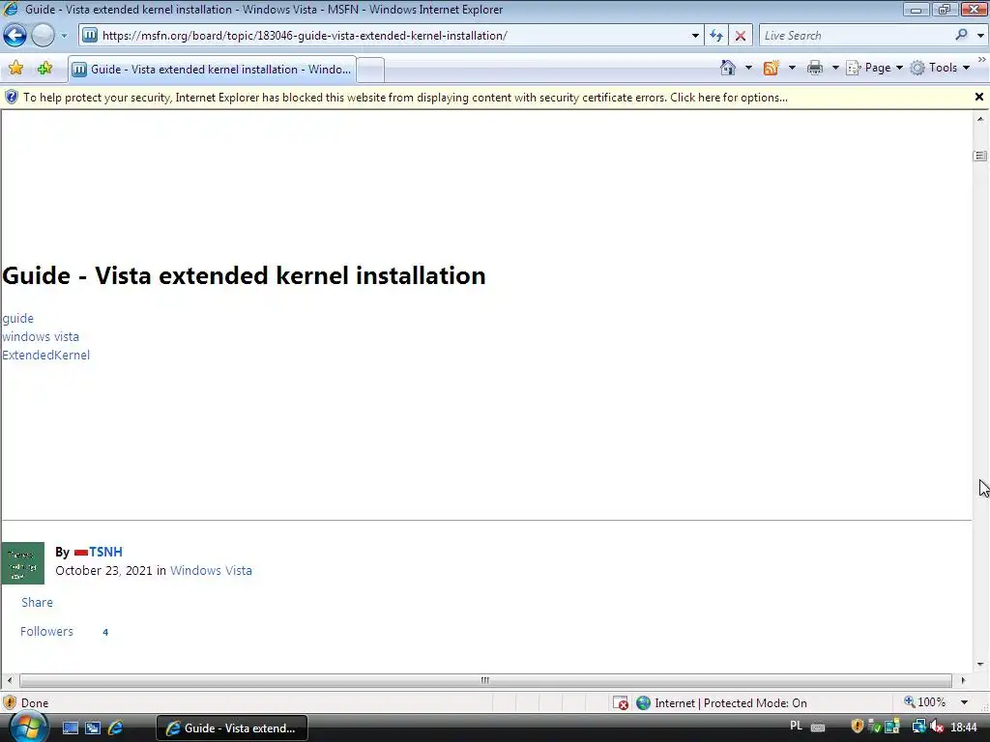The width and height of the screenshot is (990, 742).
Task: Click the Share link
Action: pyautogui.click(x=38, y=603)
